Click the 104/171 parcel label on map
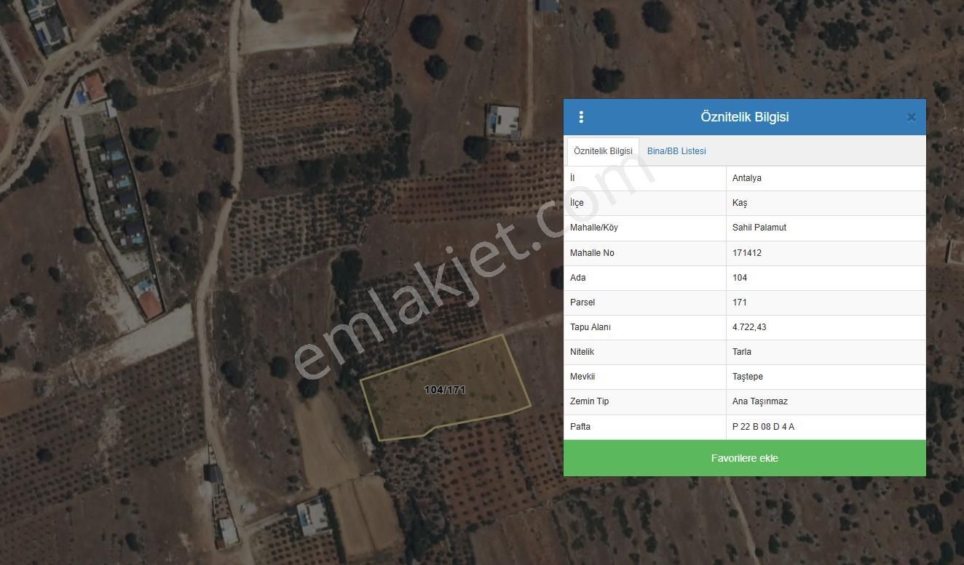This screenshot has width=964, height=565. (444, 390)
